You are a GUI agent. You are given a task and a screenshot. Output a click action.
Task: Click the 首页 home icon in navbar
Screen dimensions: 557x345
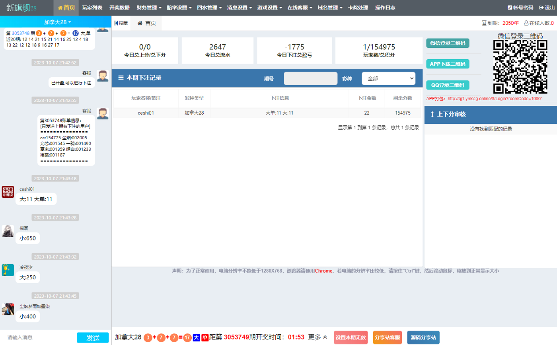click(x=60, y=8)
